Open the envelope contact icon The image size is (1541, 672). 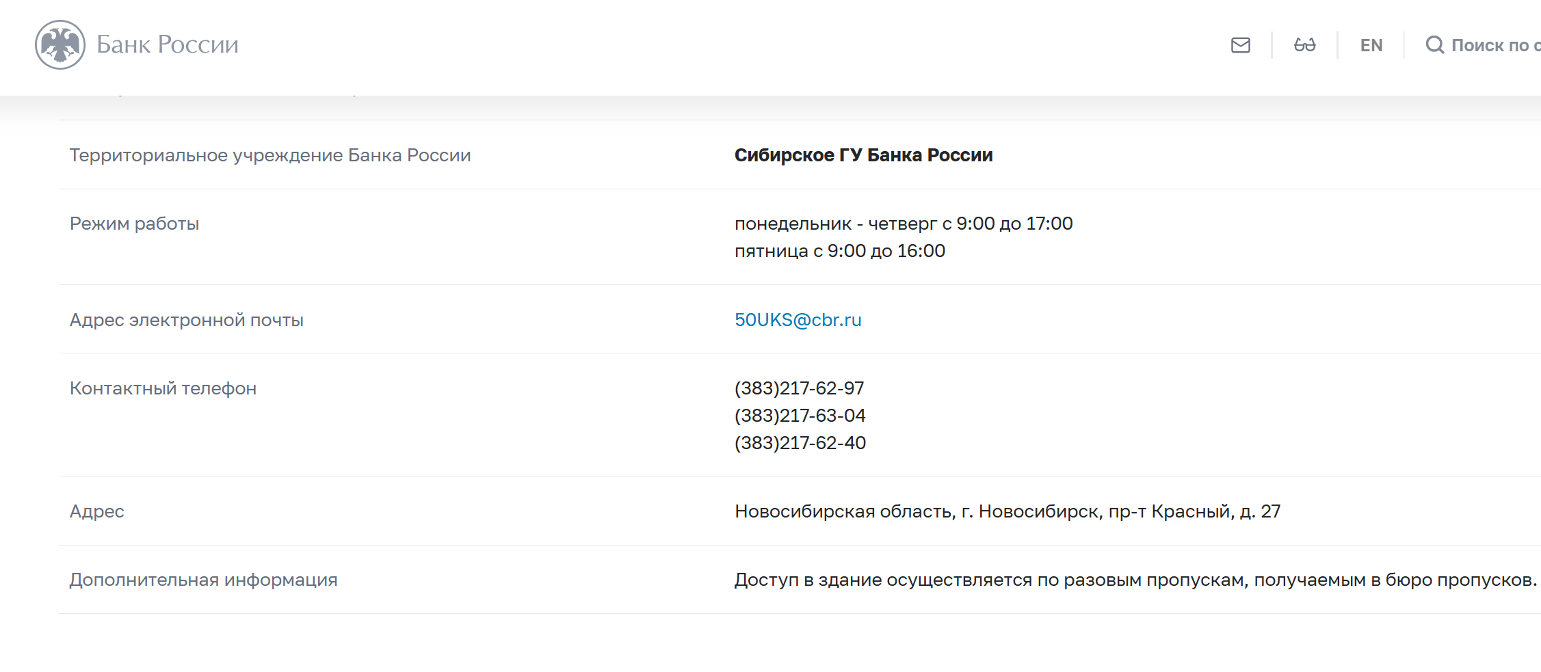(1241, 45)
